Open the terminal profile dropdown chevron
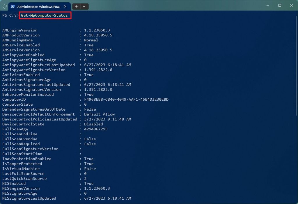Image resolution: width=298 pixels, height=204 pixels. click(84, 6)
